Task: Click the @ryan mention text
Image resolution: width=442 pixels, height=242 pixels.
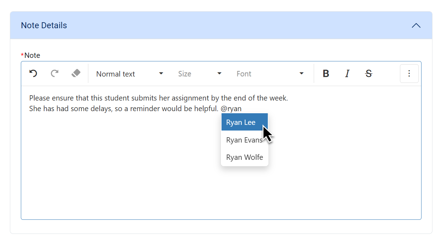Action: point(231,109)
